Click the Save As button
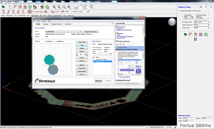Image resolution: width=214 pixels, height=129 pixels. 82,74
